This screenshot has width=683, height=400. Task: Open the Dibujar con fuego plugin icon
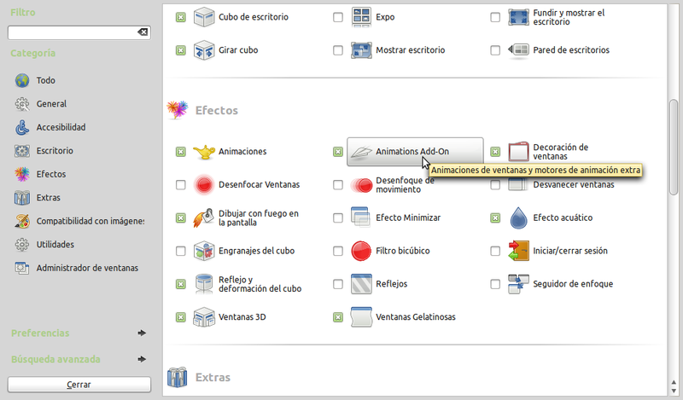pos(204,218)
